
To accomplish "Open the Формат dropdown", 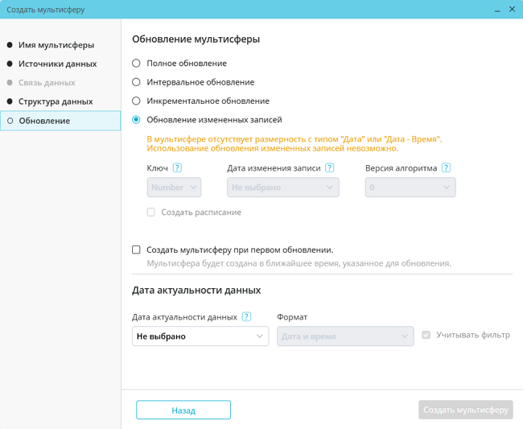I will (x=345, y=336).
